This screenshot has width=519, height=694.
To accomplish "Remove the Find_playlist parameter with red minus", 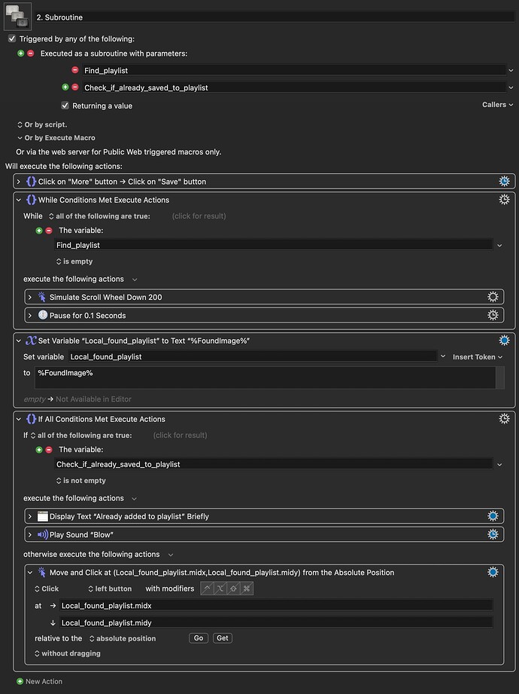I will coord(75,70).
